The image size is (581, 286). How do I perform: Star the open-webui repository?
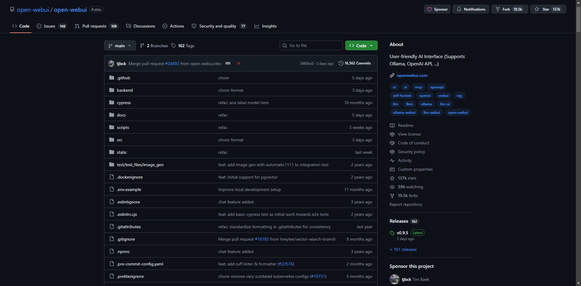[548, 9]
